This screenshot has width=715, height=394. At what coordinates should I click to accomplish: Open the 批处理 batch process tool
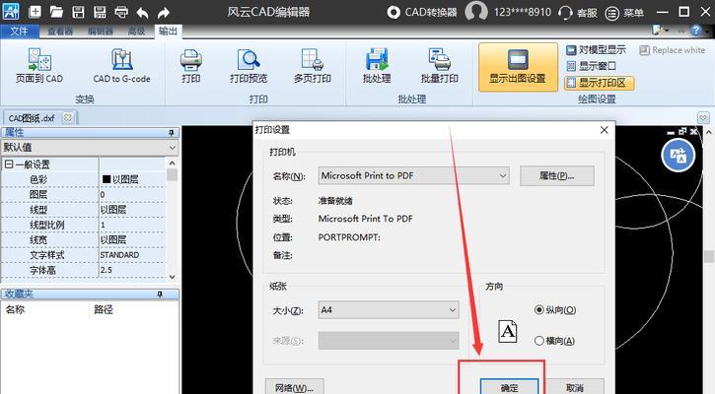(x=377, y=66)
